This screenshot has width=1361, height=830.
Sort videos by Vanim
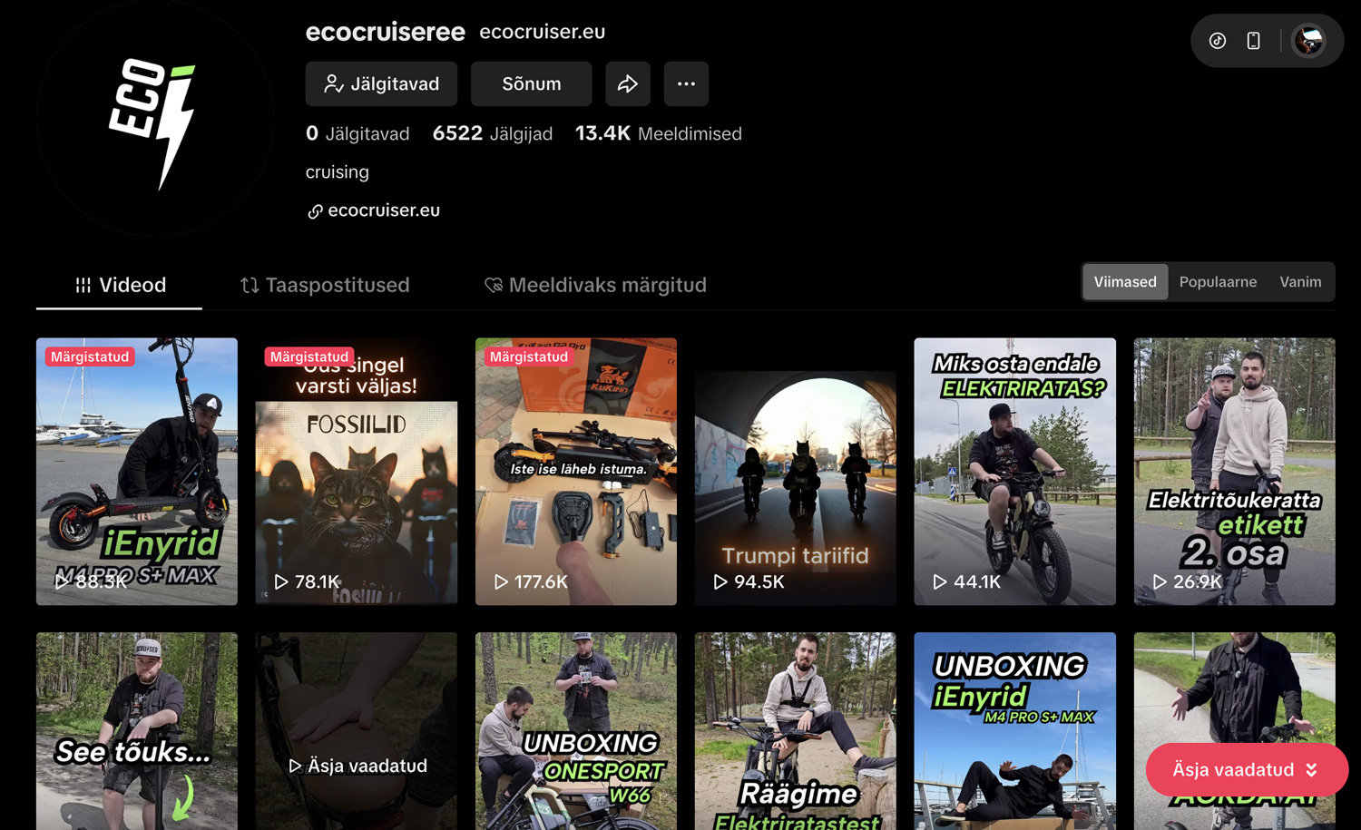(1300, 282)
